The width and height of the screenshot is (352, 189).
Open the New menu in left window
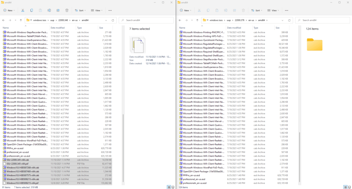pyautogui.click(x=9, y=10)
